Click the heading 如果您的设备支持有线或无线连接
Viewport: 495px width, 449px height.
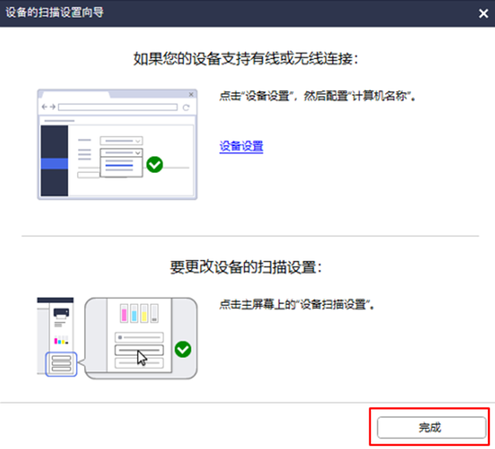click(246, 60)
